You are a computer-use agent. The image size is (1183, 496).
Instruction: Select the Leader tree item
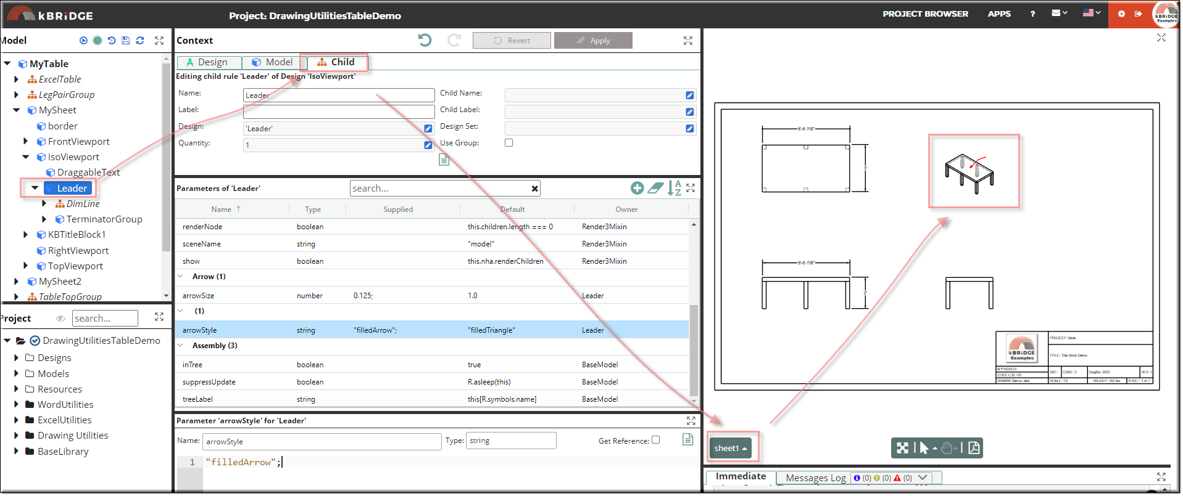(68, 189)
